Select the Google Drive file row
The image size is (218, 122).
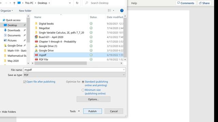pos(79,50)
